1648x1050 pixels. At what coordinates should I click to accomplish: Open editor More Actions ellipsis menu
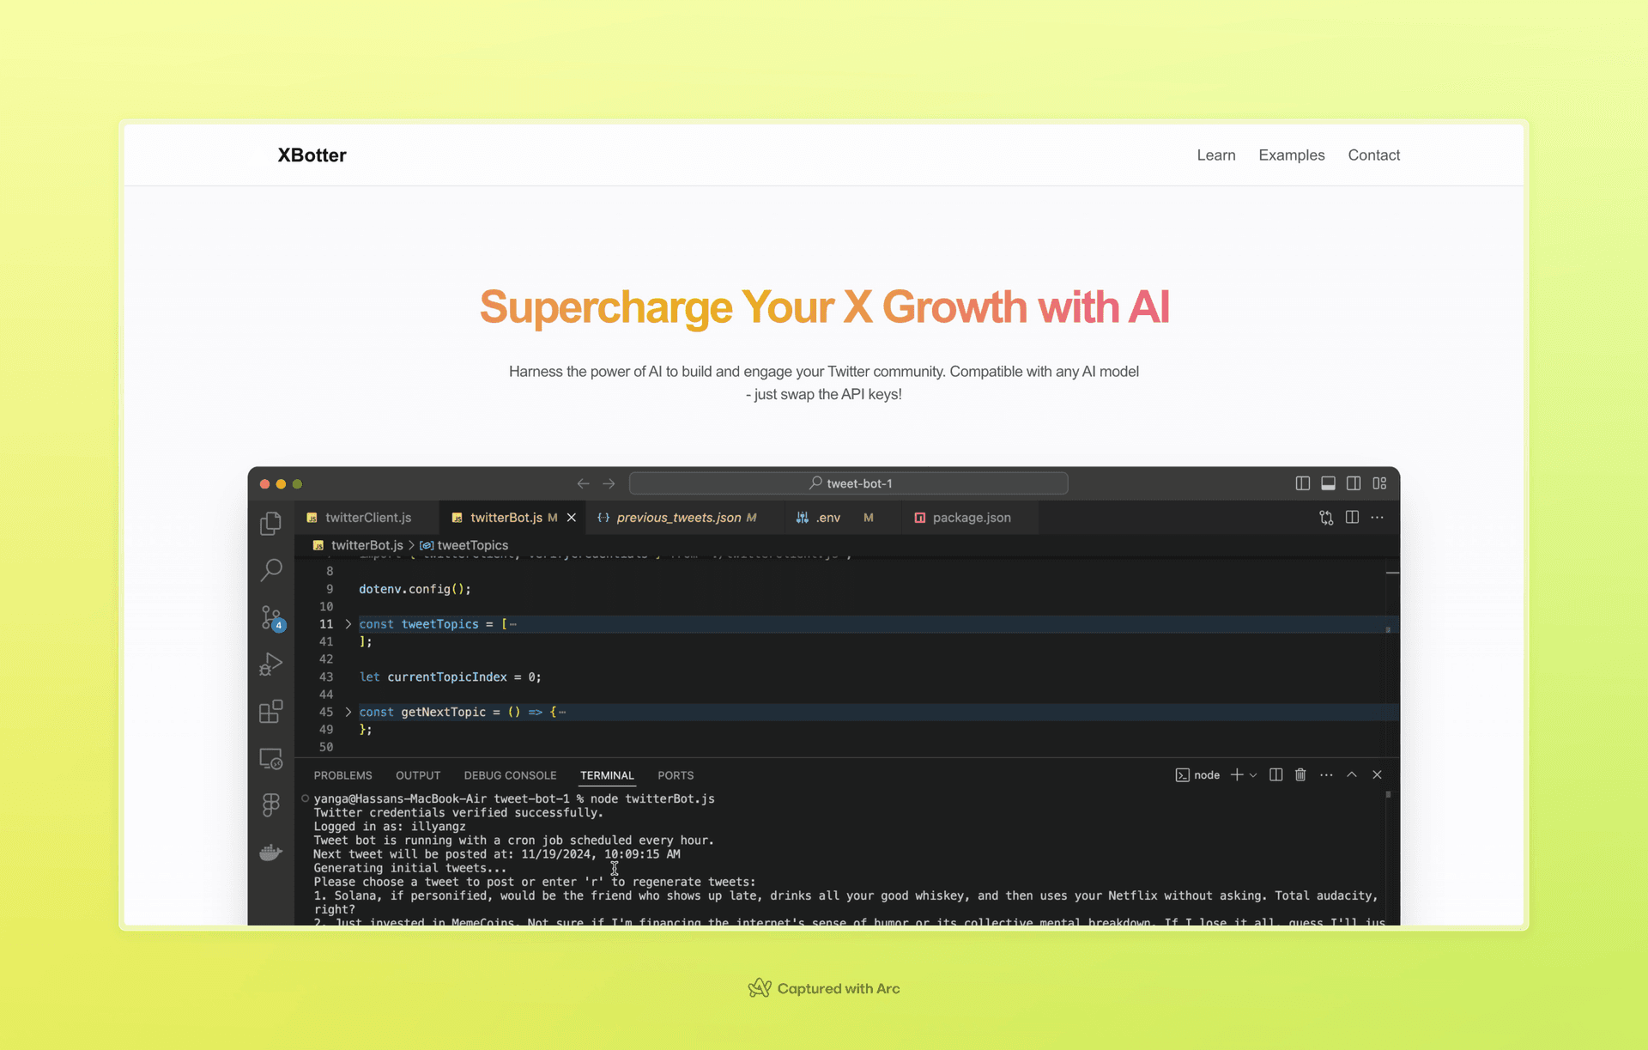pos(1377,517)
